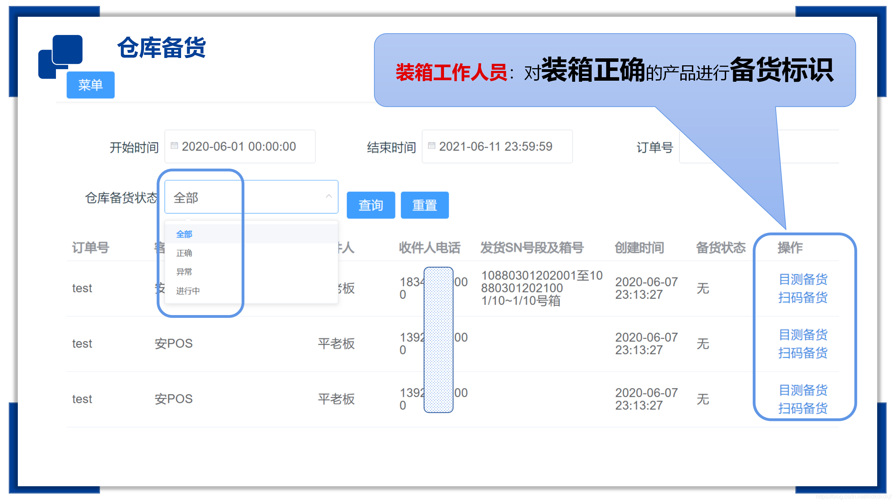Choose 异常 status from dropdown
Viewport: 895px width, 503px height.
[184, 272]
